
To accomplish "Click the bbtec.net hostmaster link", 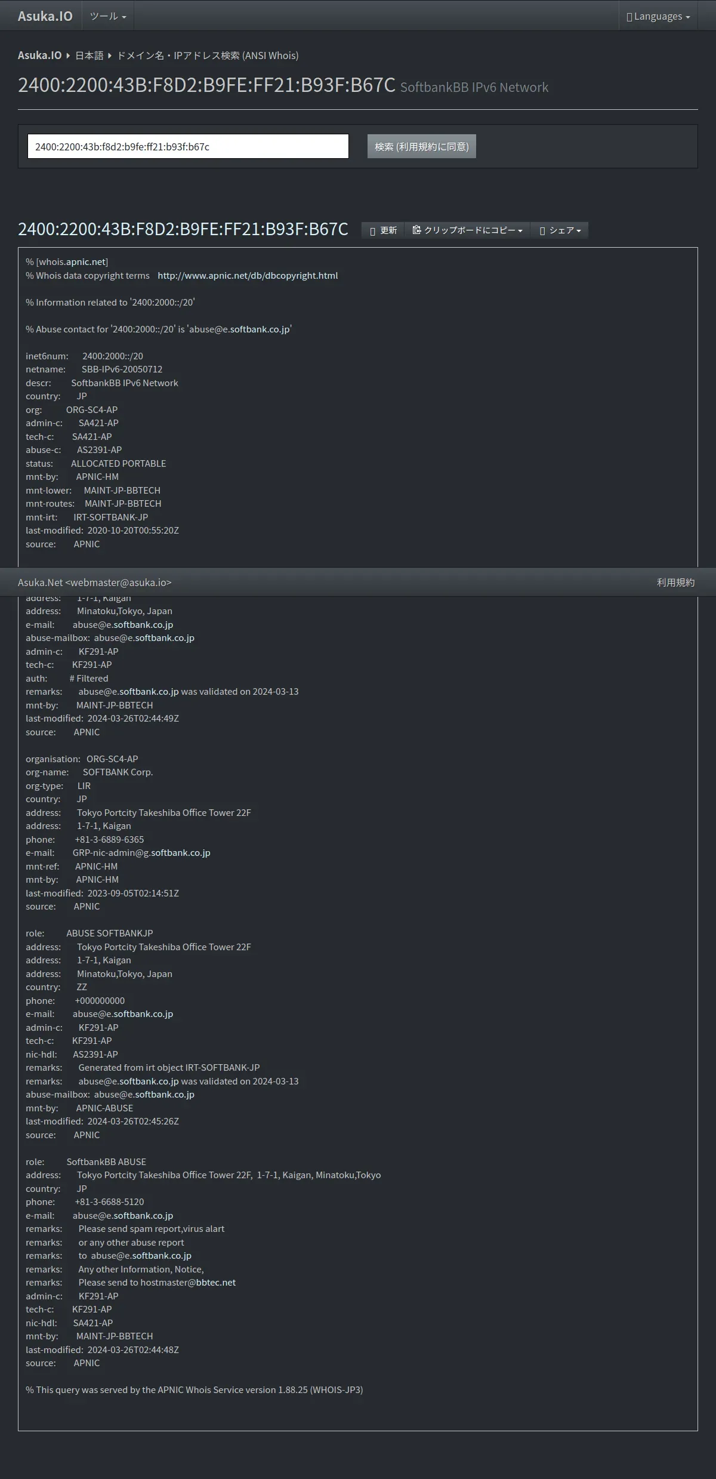I will click(x=215, y=1283).
